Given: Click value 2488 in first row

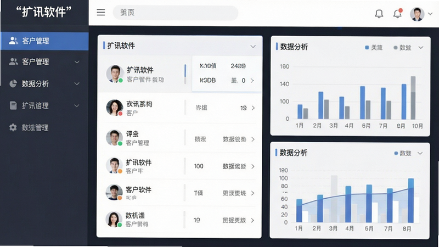Looking at the screenshot, I should [x=238, y=66].
